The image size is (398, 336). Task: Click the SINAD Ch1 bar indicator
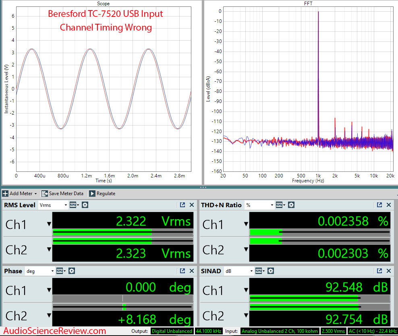pyautogui.click(x=320, y=298)
